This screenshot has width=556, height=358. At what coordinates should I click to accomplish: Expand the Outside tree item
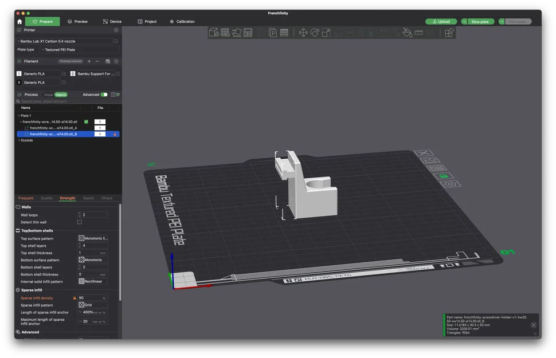click(19, 140)
